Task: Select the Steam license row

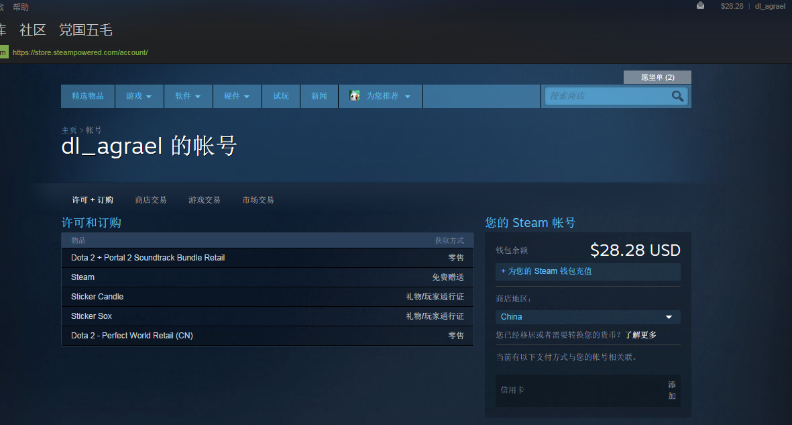Action: coord(267,277)
